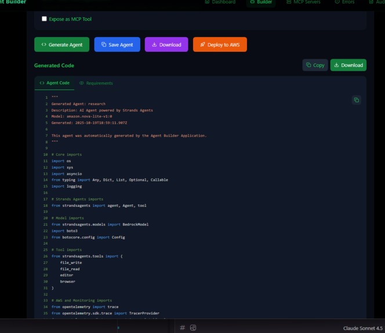385x333 pixels.
Task: Click the '# Core imports' comment line
Action: (x=67, y=155)
